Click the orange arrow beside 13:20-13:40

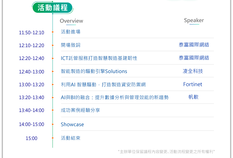tap(53, 97)
